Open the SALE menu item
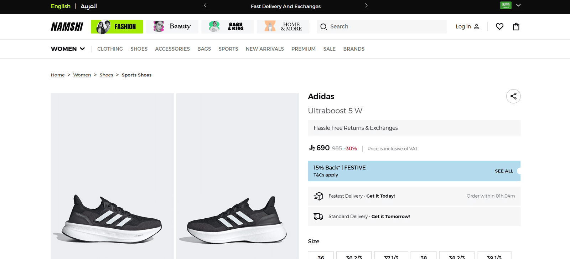570x259 pixels. coord(329,49)
